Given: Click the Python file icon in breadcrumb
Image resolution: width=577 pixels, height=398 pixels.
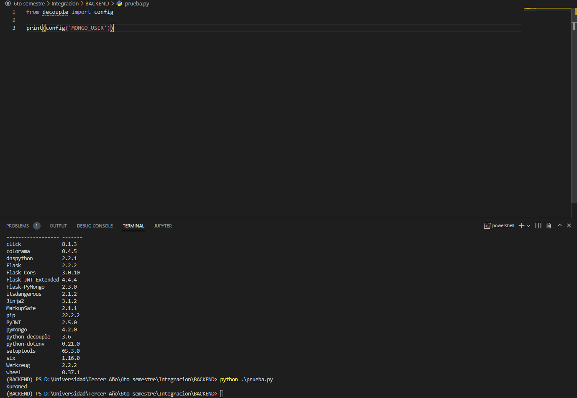Looking at the screenshot, I should tap(119, 3).
